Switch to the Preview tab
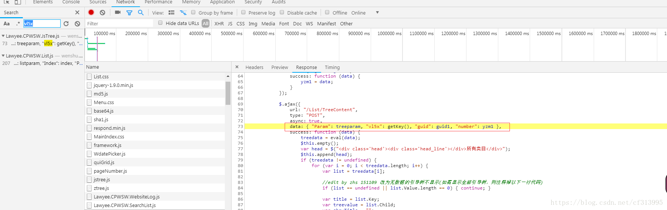The width and height of the screenshot is (667, 210). point(280,68)
